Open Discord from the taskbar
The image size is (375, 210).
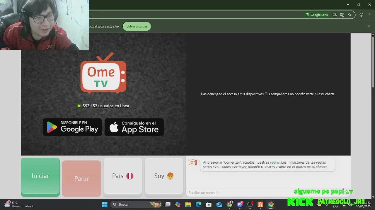tap(240, 204)
